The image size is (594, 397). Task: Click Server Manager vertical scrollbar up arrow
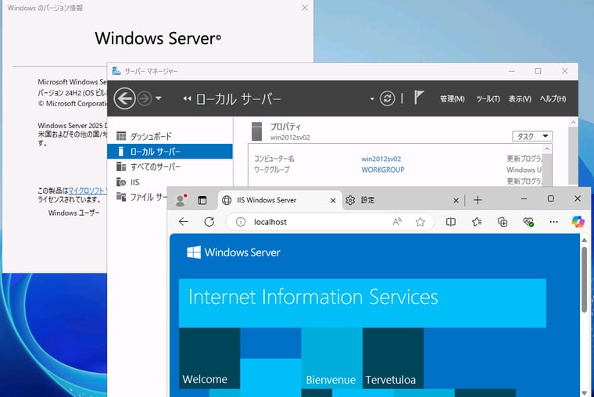(x=573, y=122)
